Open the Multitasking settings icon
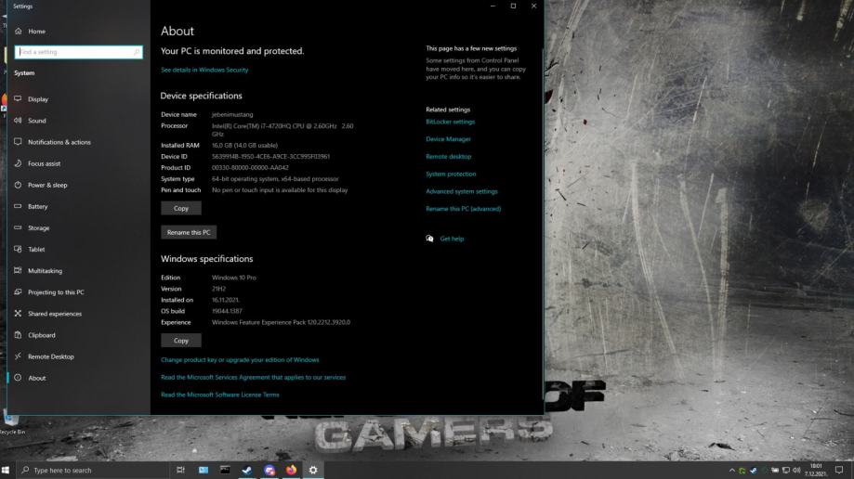Viewport: 854px width, 479px height. coord(18,270)
